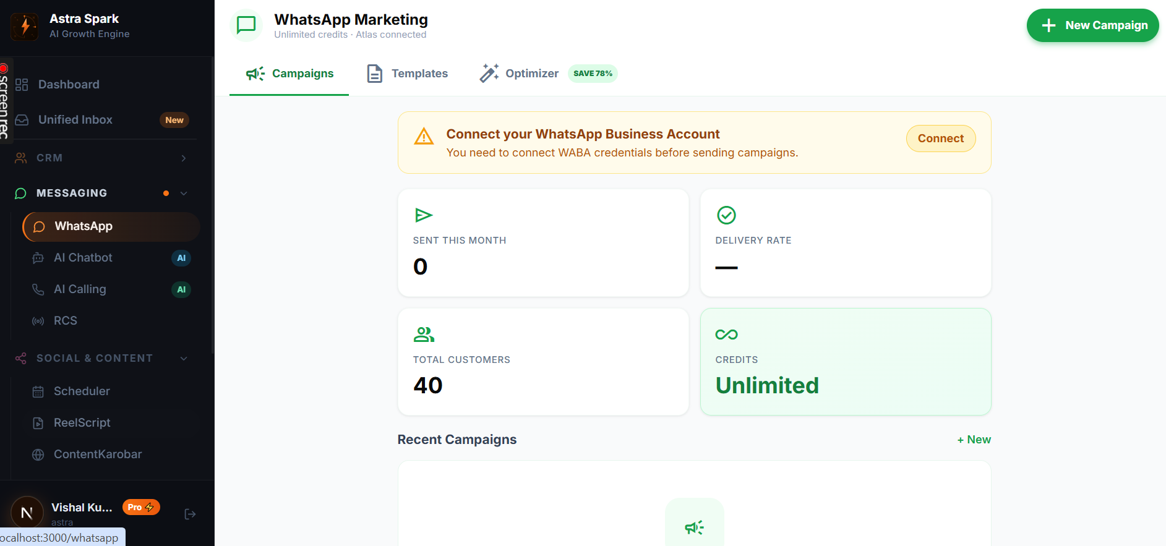
Task: Open Scheduler in the sidebar
Action: (111, 391)
